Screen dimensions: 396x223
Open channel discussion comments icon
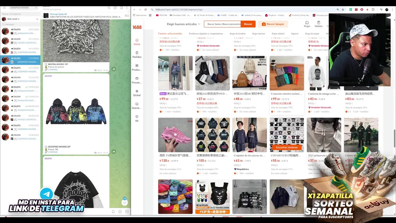coord(115,7)
